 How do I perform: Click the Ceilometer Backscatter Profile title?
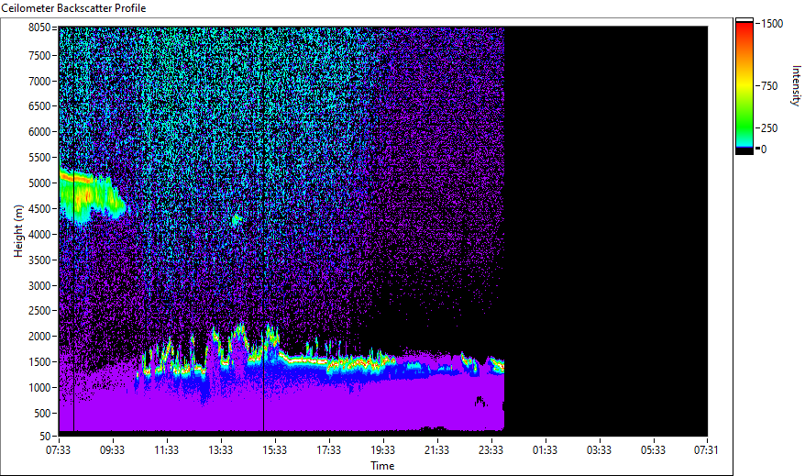tap(74, 8)
